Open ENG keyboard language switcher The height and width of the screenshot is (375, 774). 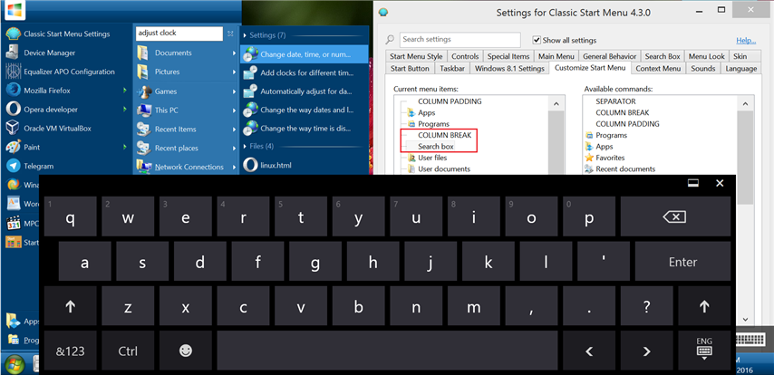coord(704,351)
